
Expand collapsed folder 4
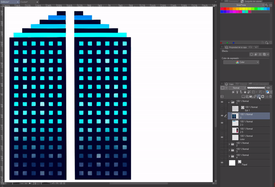click(x=229, y=156)
